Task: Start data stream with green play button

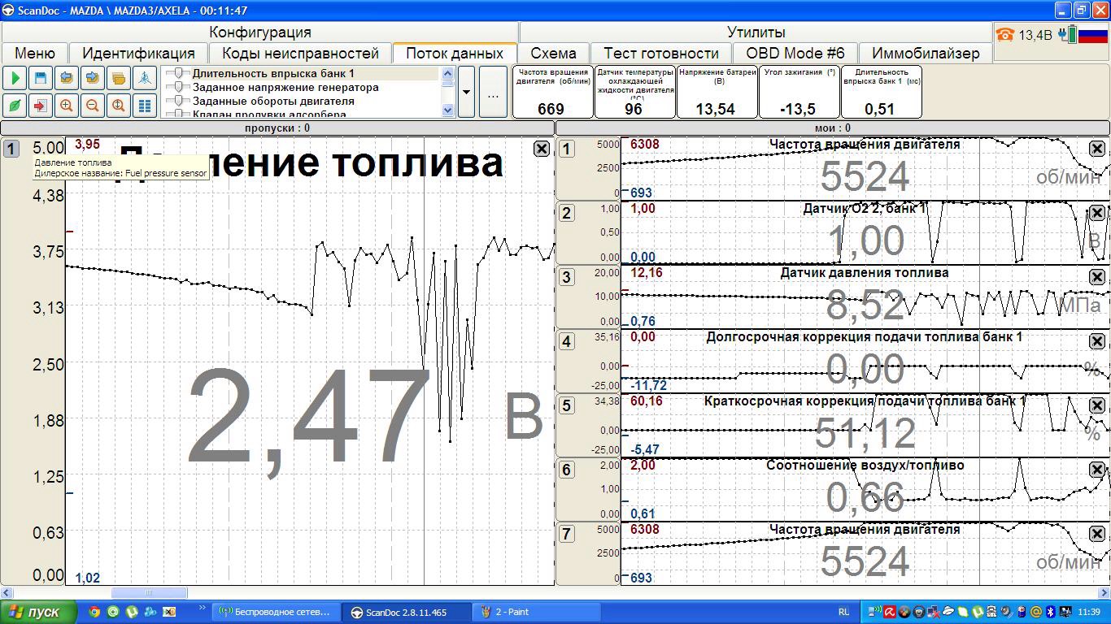Action: click(x=15, y=79)
